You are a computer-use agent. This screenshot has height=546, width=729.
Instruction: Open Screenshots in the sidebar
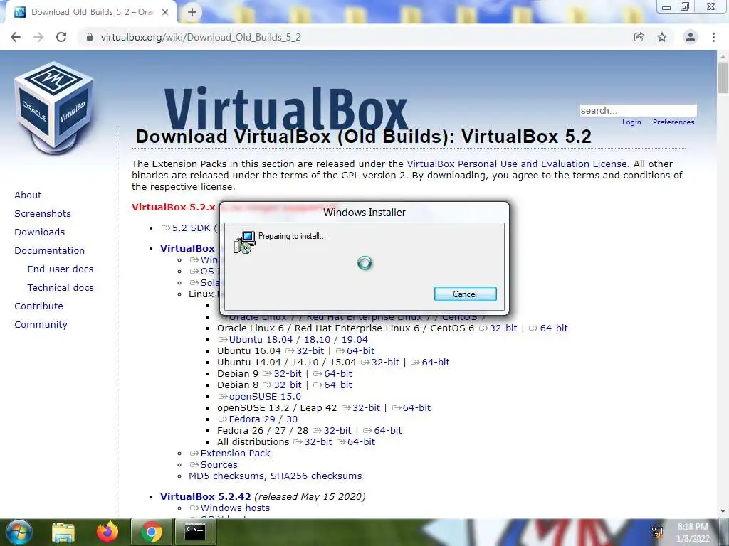(43, 213)
